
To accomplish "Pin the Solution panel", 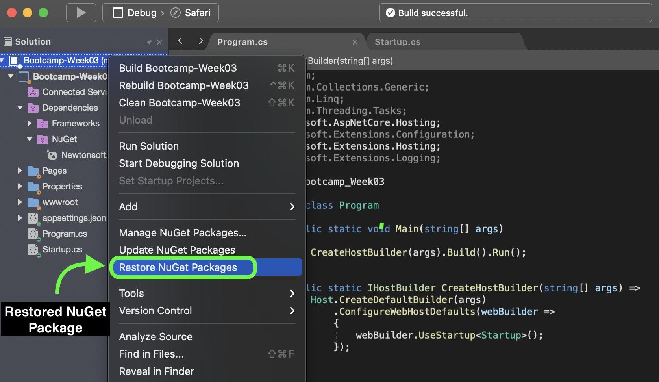I will coord(149,42).
